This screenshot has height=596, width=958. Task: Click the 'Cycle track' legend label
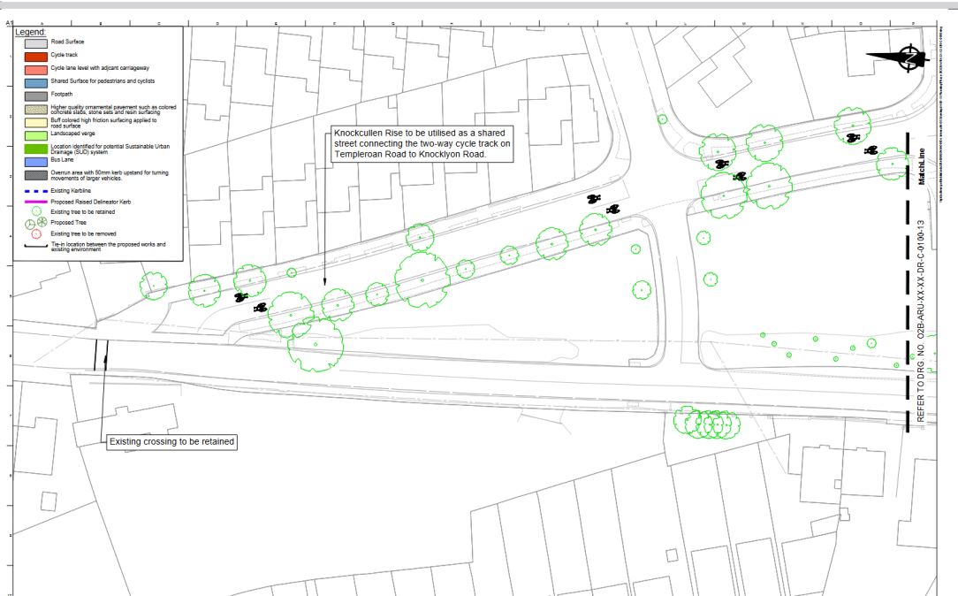(65, 55)
